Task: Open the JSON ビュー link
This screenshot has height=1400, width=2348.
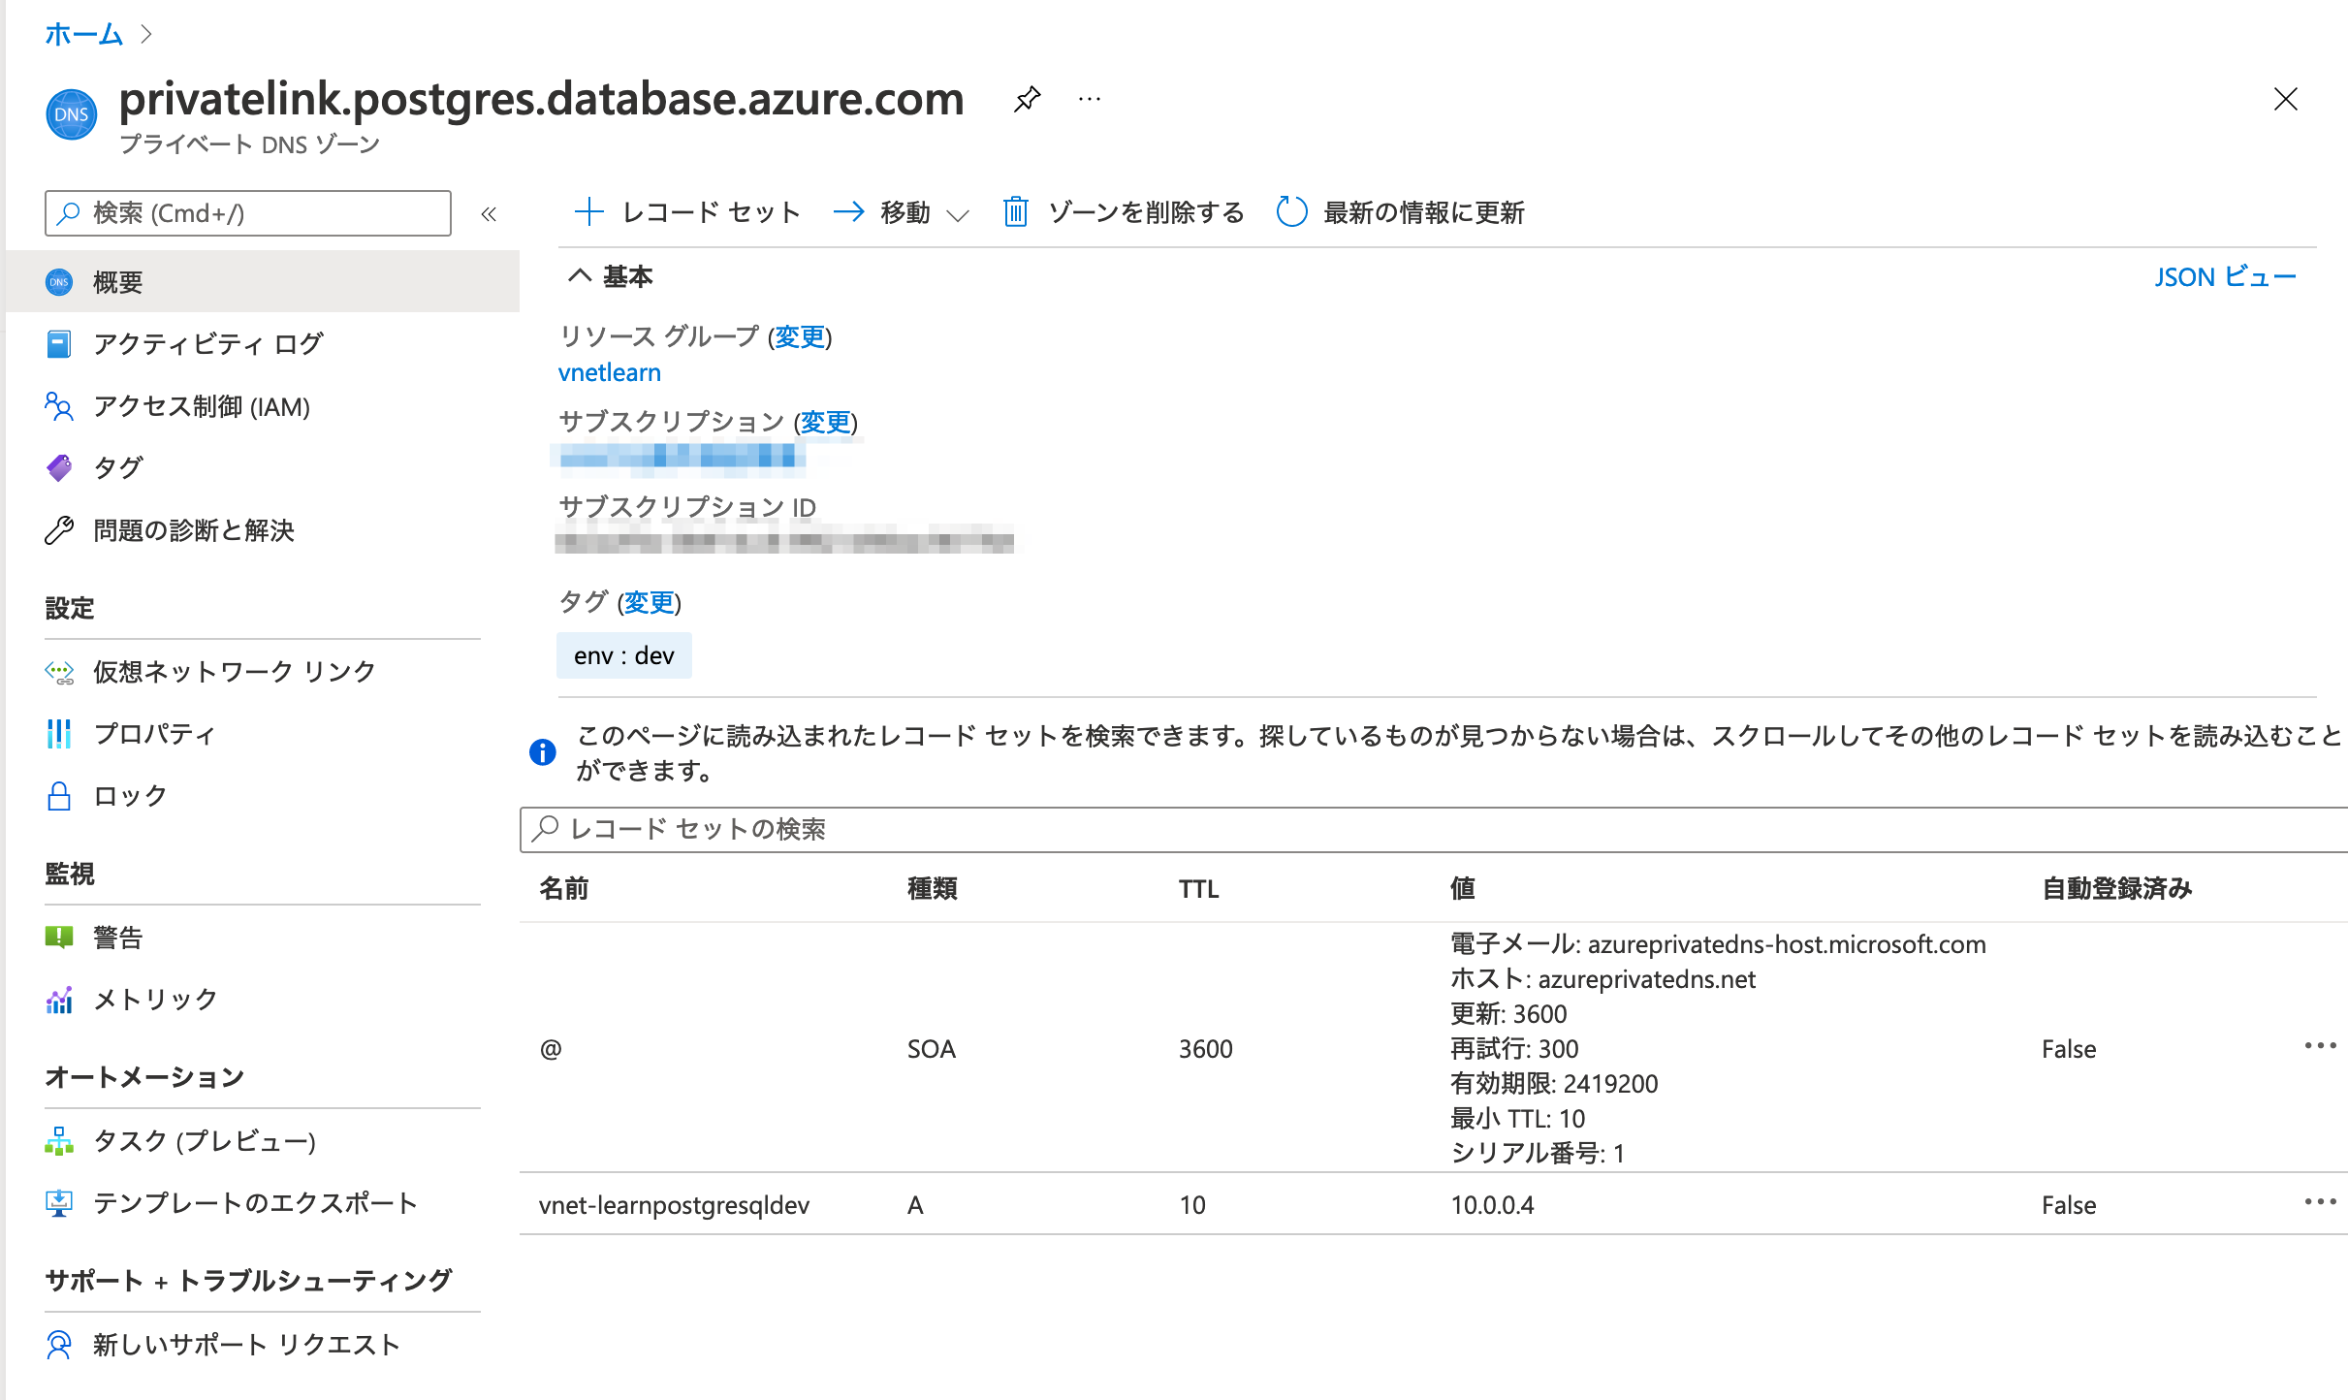Action: coord(2225,277)
